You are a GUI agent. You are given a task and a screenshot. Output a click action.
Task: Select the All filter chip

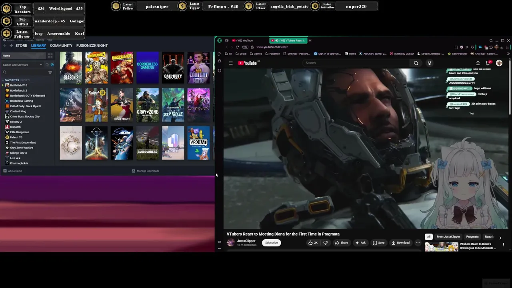pyautogui.click(x=428, y=237)
